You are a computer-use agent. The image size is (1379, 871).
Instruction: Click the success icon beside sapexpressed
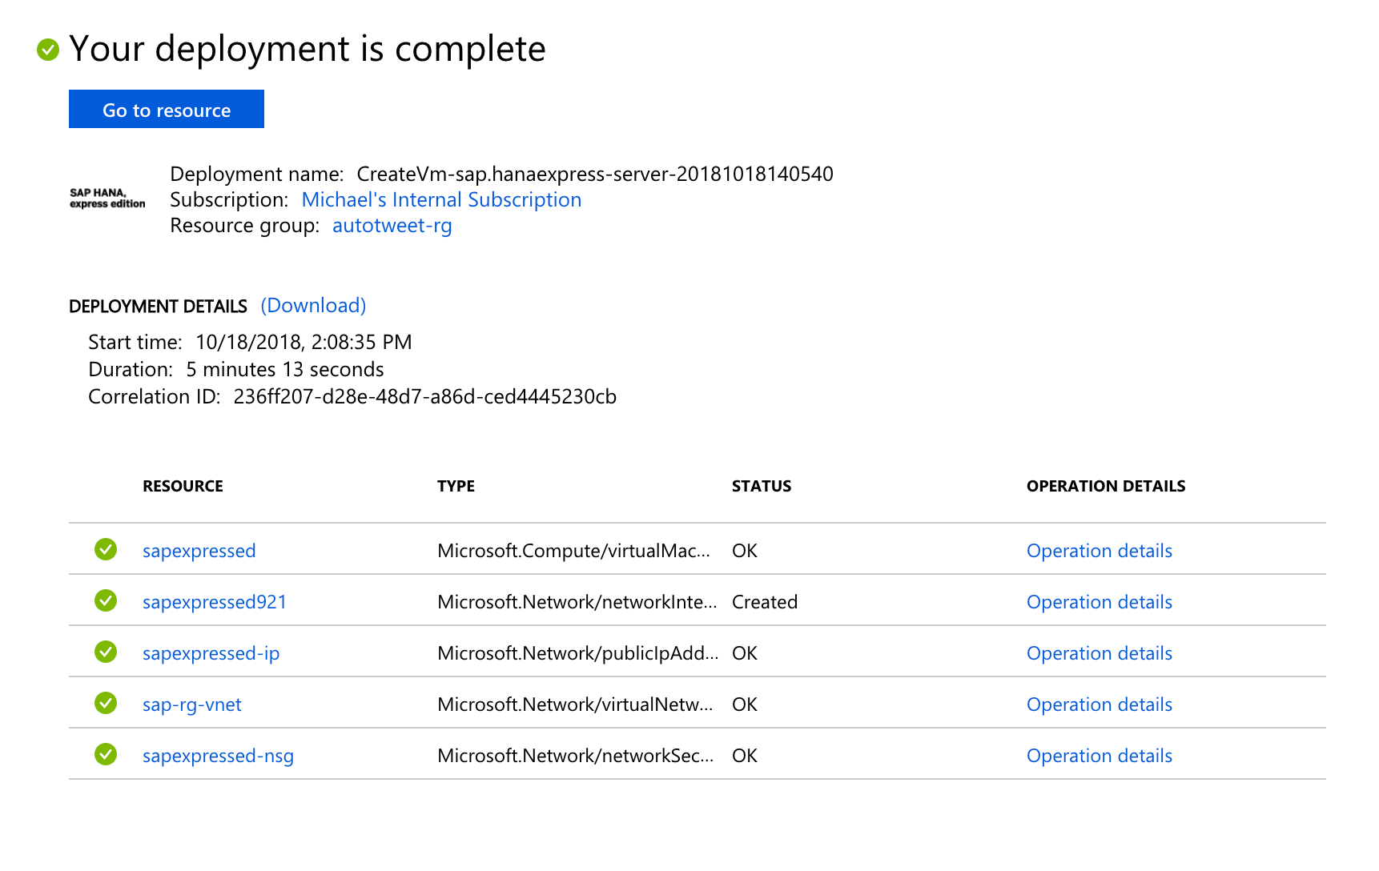point(106,549)
